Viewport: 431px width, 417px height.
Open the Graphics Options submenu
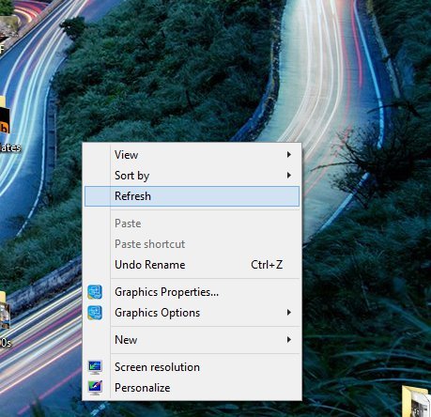pos(192,313)
